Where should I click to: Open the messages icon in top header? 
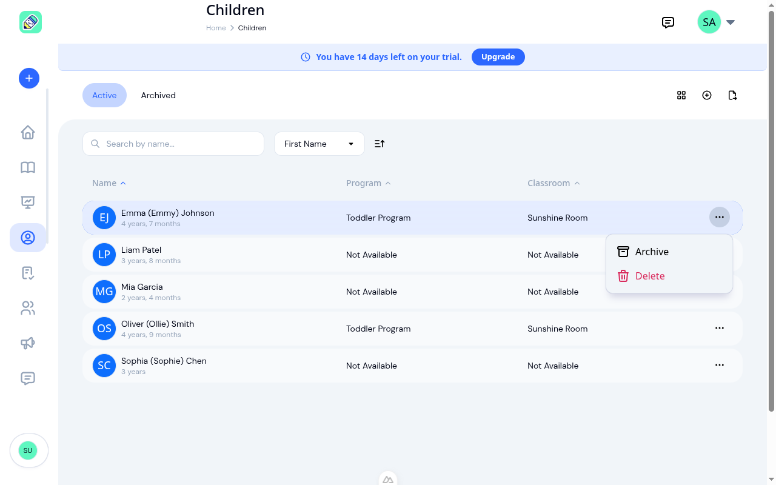[x=668, y=22]
